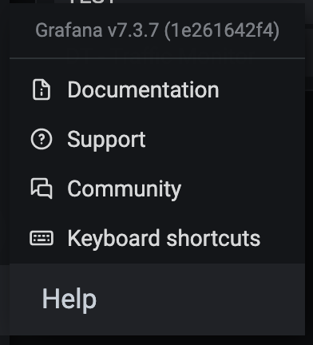Click the word Help at the menu bottom
This screenshot has height=345, width=313.
(69, 299)
